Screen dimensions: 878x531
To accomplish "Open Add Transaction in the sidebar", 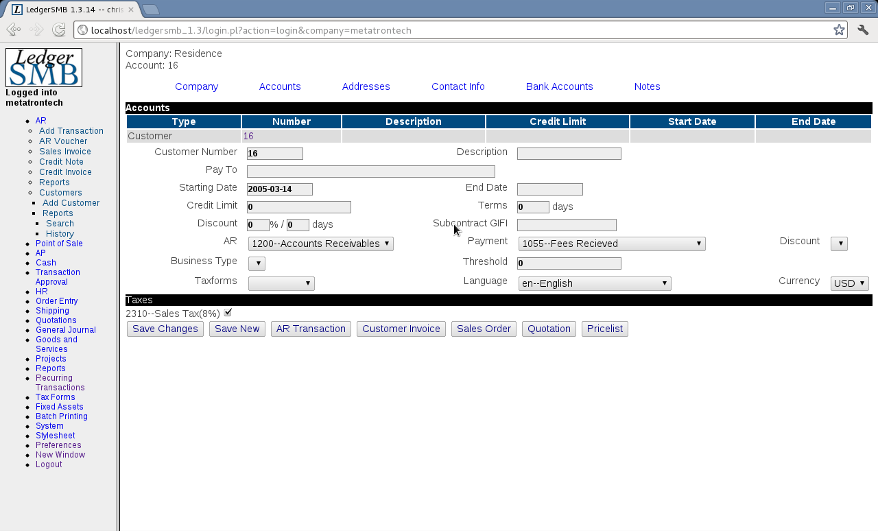I will (71, 131).
